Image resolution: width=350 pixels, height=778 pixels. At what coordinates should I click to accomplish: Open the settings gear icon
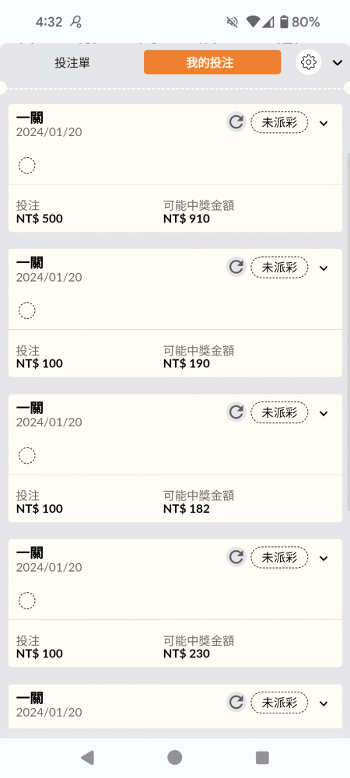click(x=308, y=62)
